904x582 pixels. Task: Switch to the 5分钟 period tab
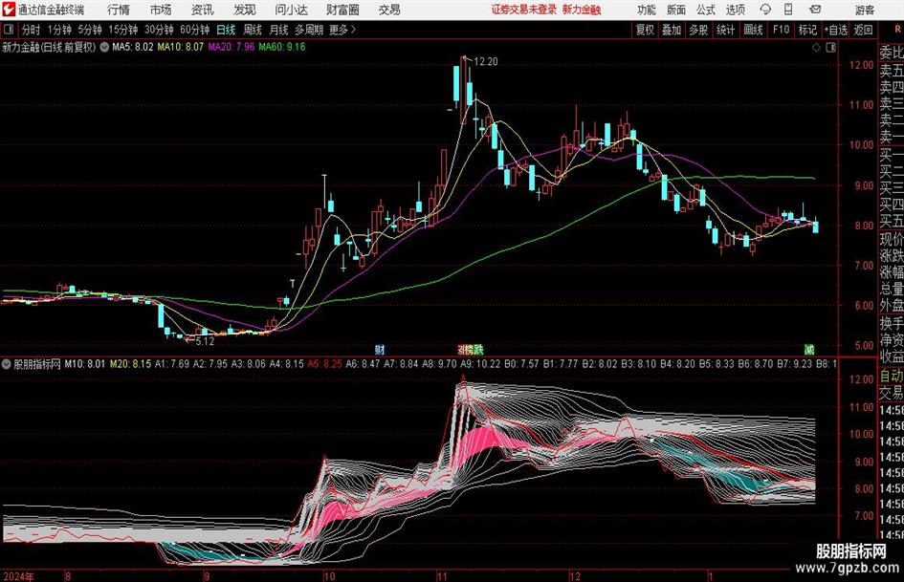[x=89, y=30]
